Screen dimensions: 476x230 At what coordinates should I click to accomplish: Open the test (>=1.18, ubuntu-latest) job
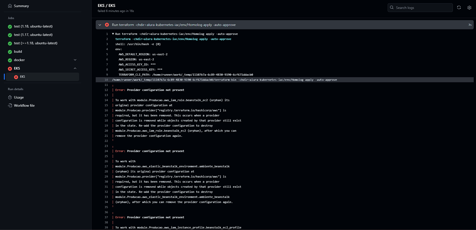[x=36, y=43]
